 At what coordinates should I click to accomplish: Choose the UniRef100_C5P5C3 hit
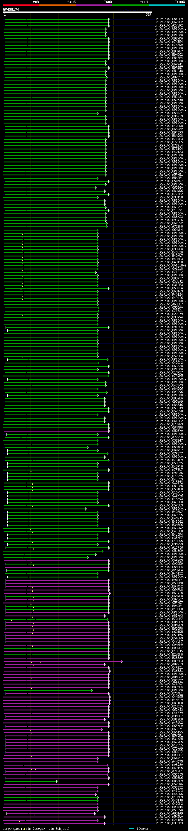pyautogui.click(x=168, y=506)
